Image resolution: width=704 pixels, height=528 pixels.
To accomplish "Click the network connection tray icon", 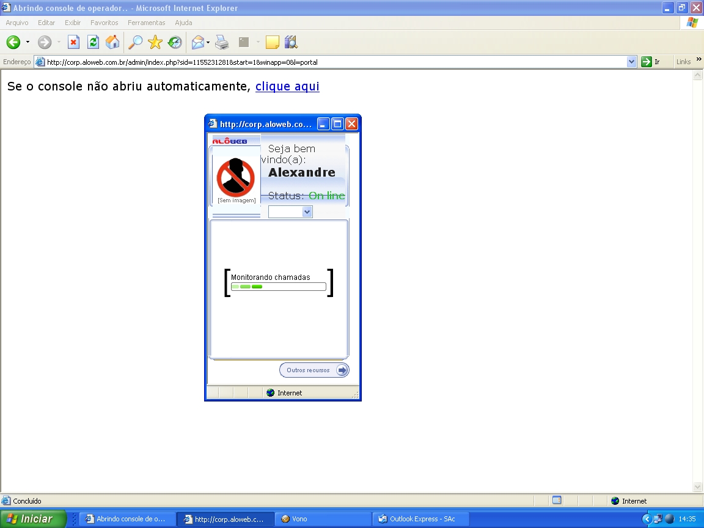I will click(x=658, y=519).
